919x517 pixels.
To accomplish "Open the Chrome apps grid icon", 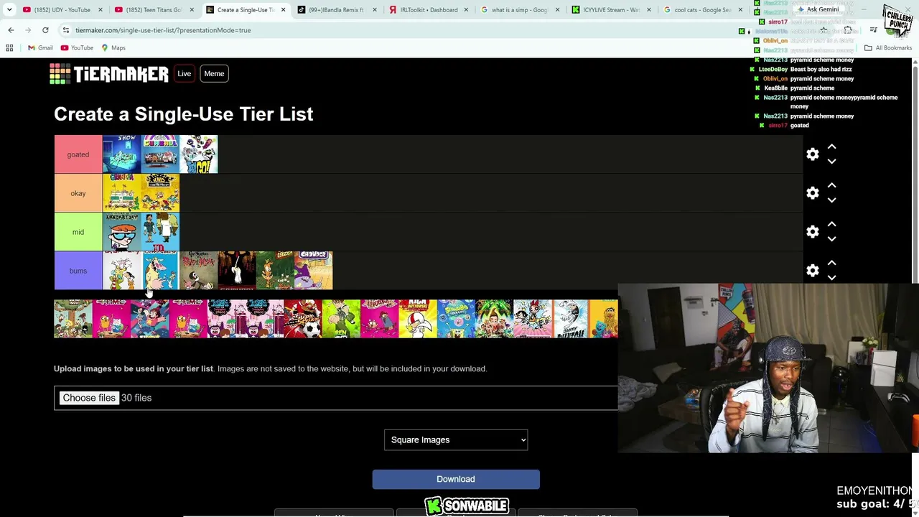I will (x=9, y=48).
